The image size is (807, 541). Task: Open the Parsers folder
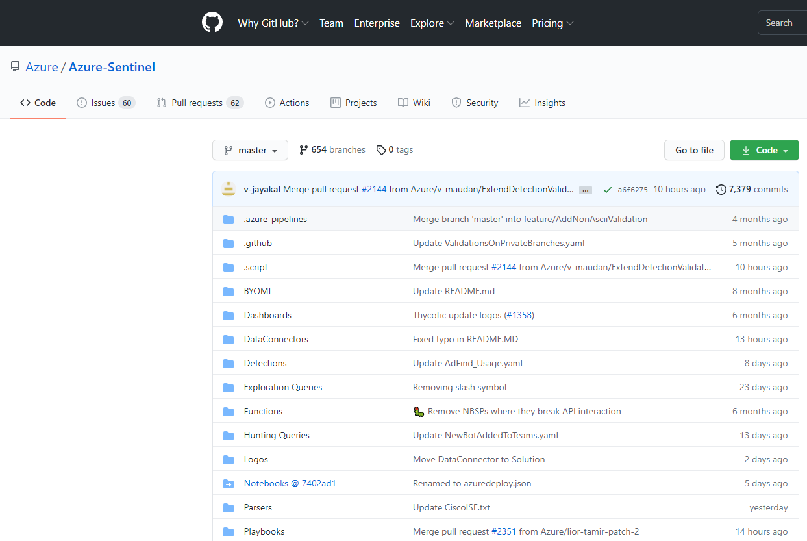click(x=258, y=508)
